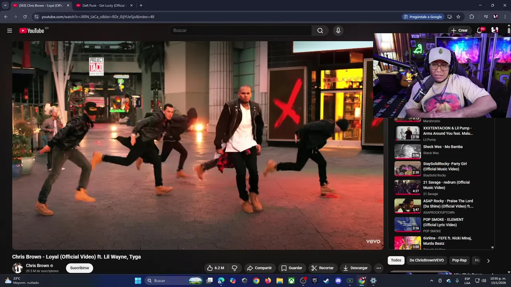Bookmark this page with the star

coord(458,17)
